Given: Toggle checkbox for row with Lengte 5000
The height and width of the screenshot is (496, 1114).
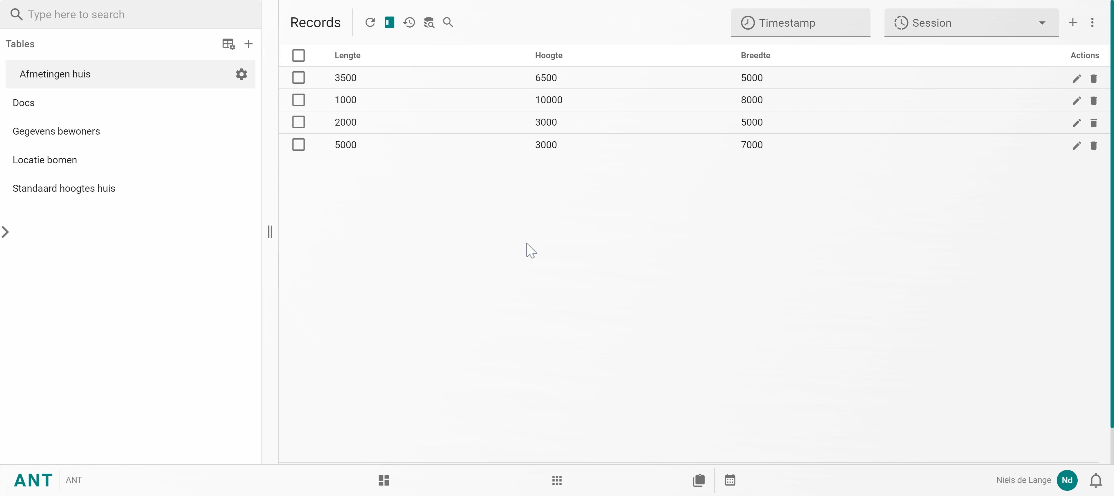Looking at the screenshot, I should tap(298, 145).
